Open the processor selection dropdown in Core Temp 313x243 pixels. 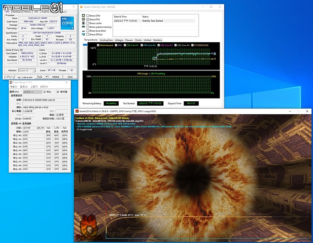[x=33, y=92]
